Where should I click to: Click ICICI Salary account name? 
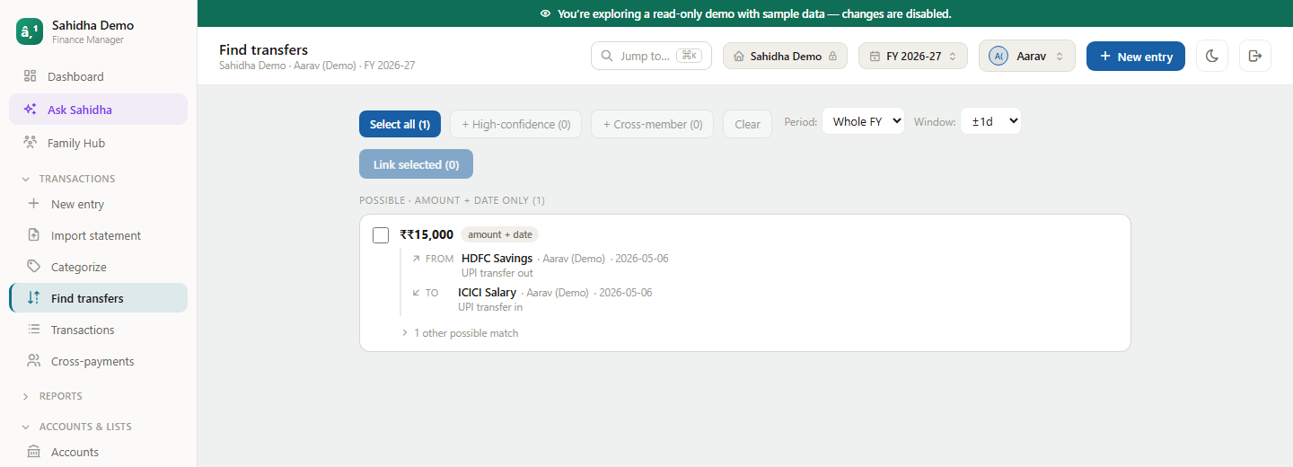[x=487, y=293]
